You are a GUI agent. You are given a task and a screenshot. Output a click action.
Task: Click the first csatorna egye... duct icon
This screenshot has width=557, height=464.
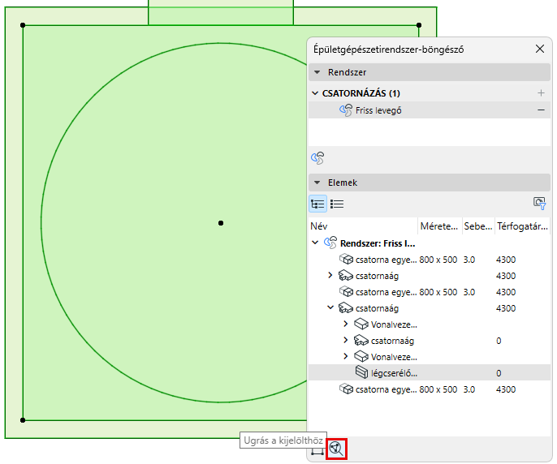[x=346, y=260]
